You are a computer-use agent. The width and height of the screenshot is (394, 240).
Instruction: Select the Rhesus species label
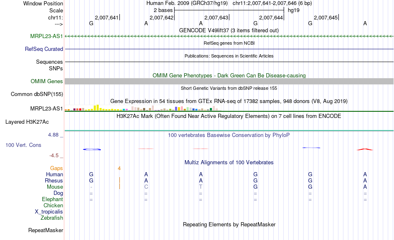(54, 181)
